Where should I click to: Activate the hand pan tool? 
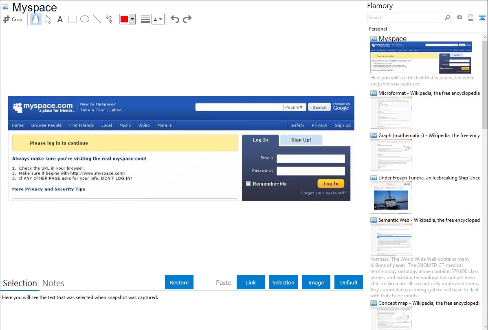pos(36,19)
